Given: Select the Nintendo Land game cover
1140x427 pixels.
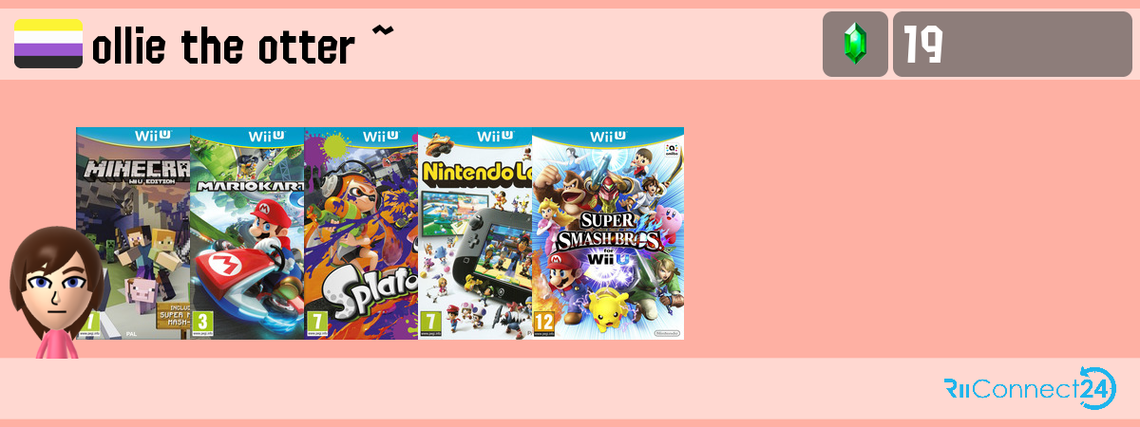Looking at the screenshot, I should (x=475, y=233).
